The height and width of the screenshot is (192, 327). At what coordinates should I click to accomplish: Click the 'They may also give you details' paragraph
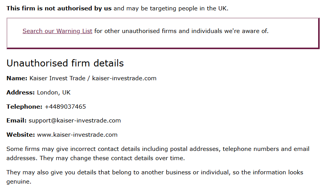coord(155,177)
